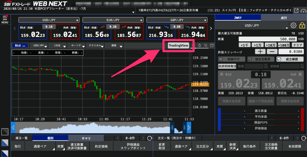Toggle the yellow order lock icon
The image size is (307, 157).
[302, 25]
